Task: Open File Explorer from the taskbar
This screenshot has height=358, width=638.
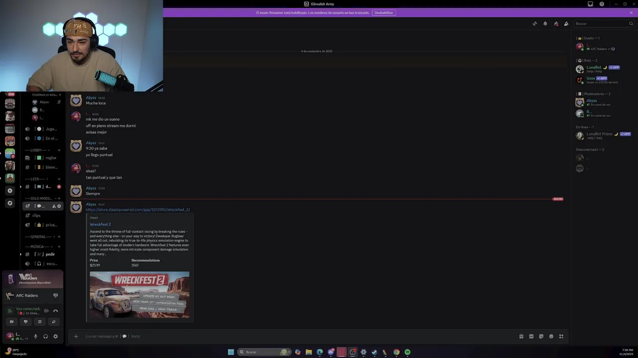Action: 309,352
